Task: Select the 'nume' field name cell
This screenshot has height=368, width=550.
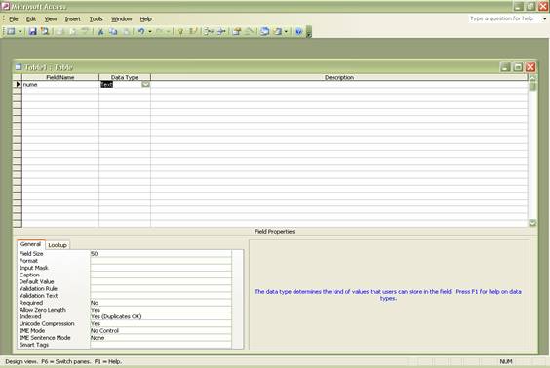Action: [x=60, y=84]
